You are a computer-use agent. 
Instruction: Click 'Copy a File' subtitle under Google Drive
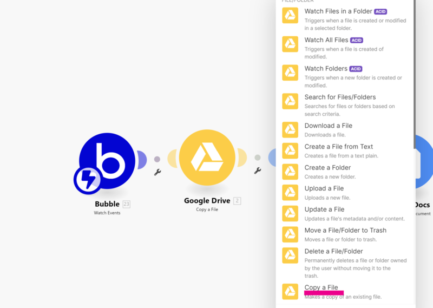[x=207, y=209]
